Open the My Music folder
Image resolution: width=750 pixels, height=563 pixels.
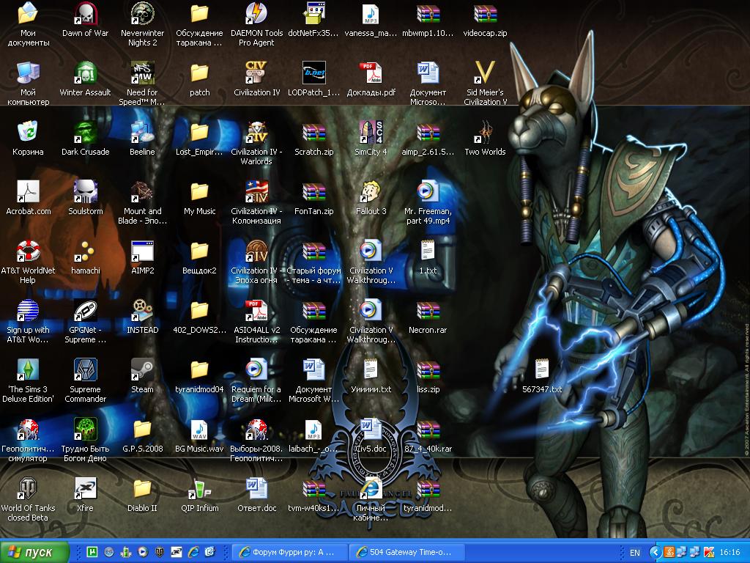(199, 192)
